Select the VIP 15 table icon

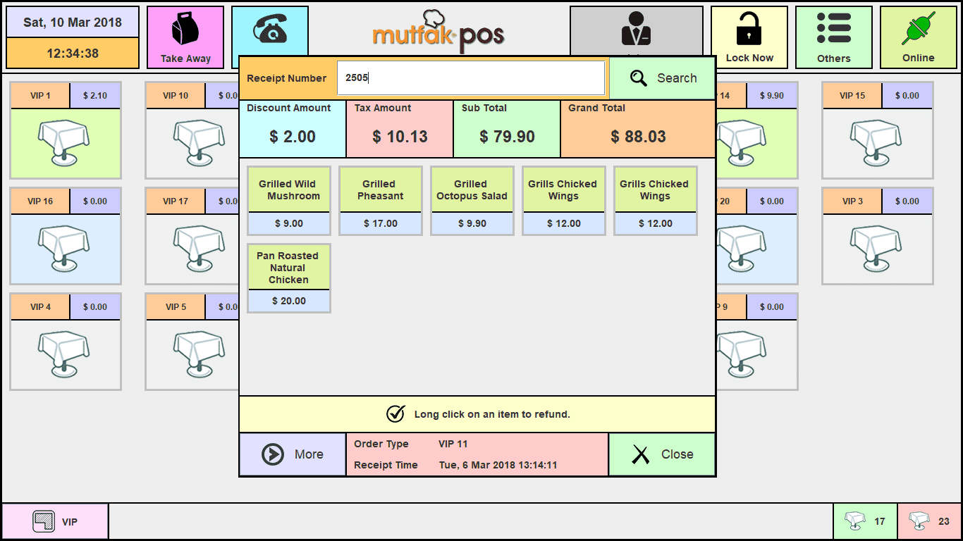click(877, 143)
